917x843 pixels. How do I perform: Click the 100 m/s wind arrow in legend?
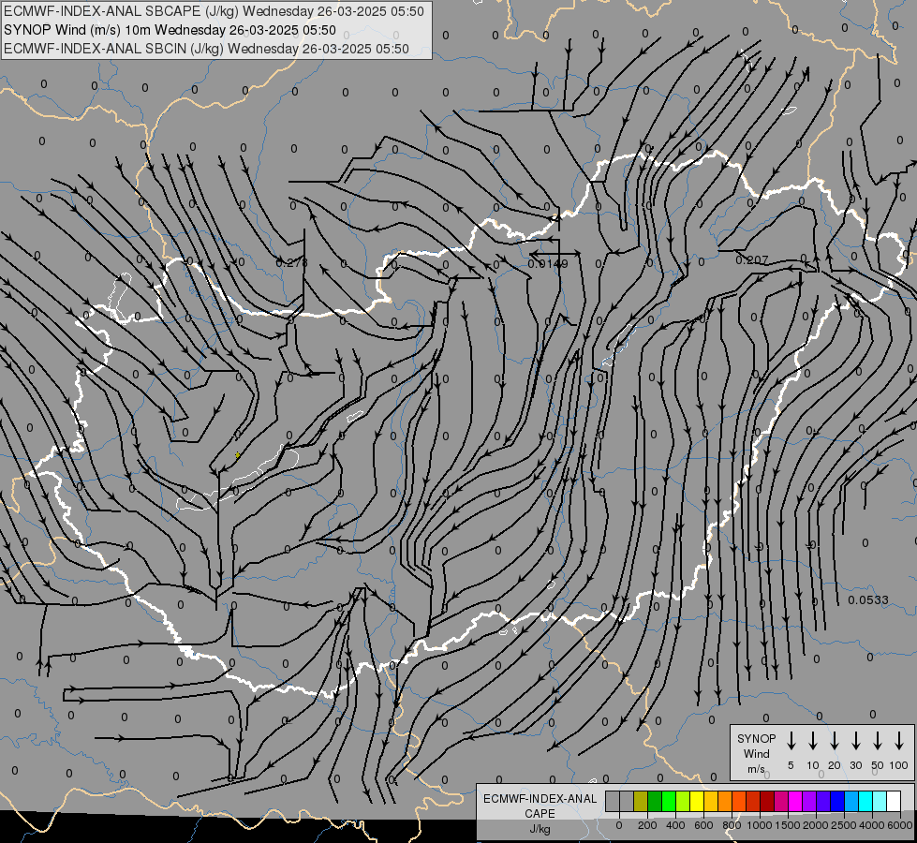899,741
